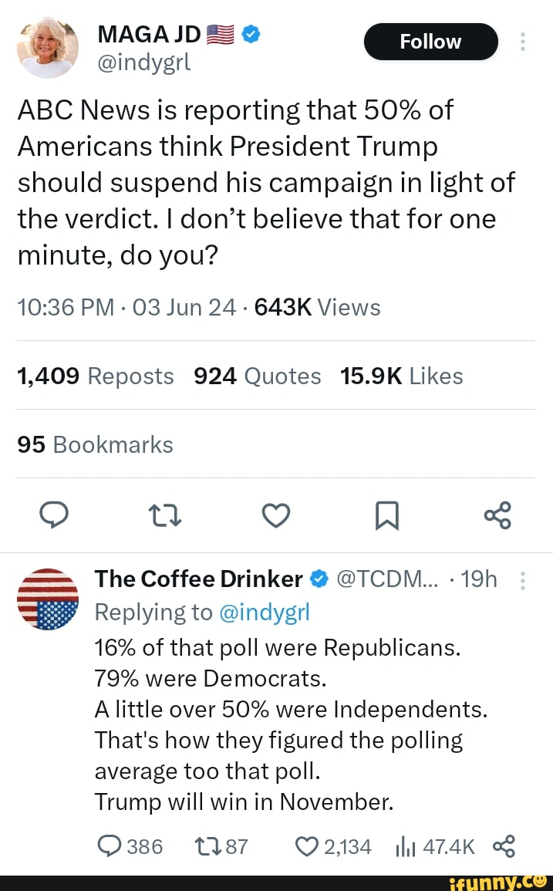553x891 pixels.
Task: Open @indygrl mention in reply
Action: tap(264, 612)
